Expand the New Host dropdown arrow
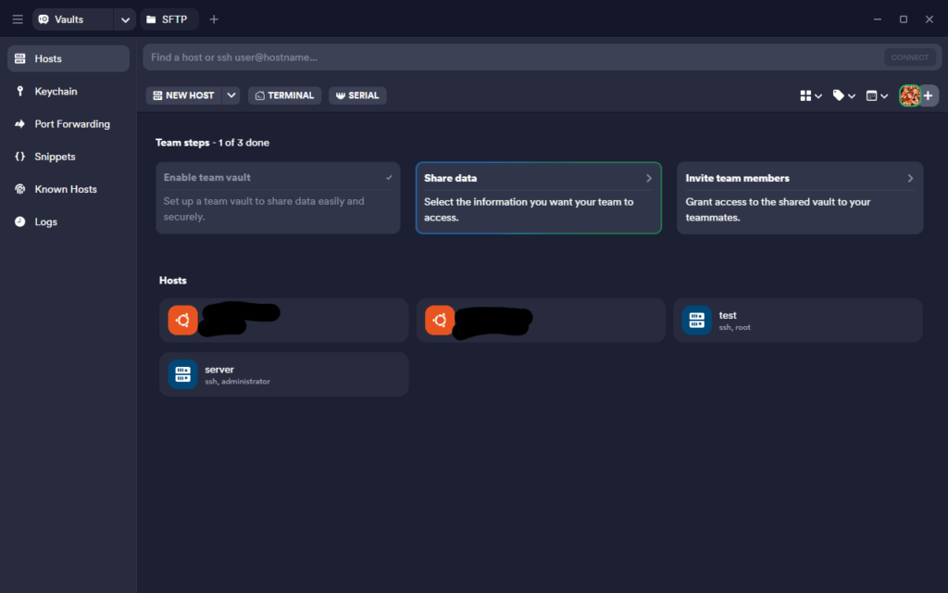 tap(231, 95)
